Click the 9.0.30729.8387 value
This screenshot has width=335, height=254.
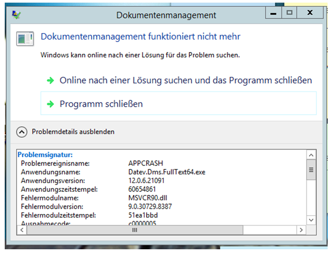tap(150, 207)
